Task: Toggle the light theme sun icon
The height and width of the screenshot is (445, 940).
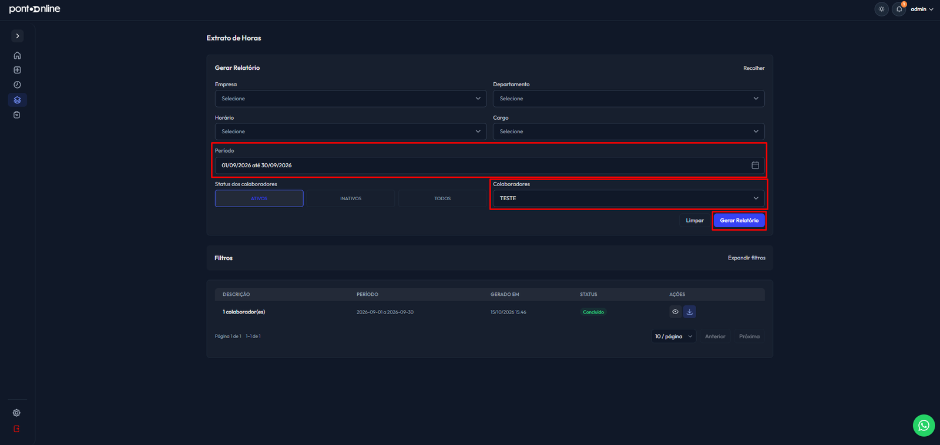Action: pyautogui.click(x=881, y=9)
